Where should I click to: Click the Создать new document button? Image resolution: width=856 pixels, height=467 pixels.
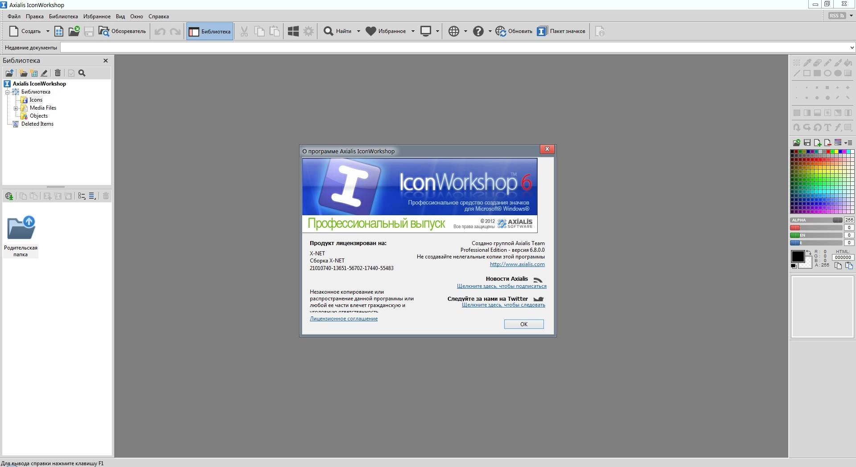click(x=25, y=31)
